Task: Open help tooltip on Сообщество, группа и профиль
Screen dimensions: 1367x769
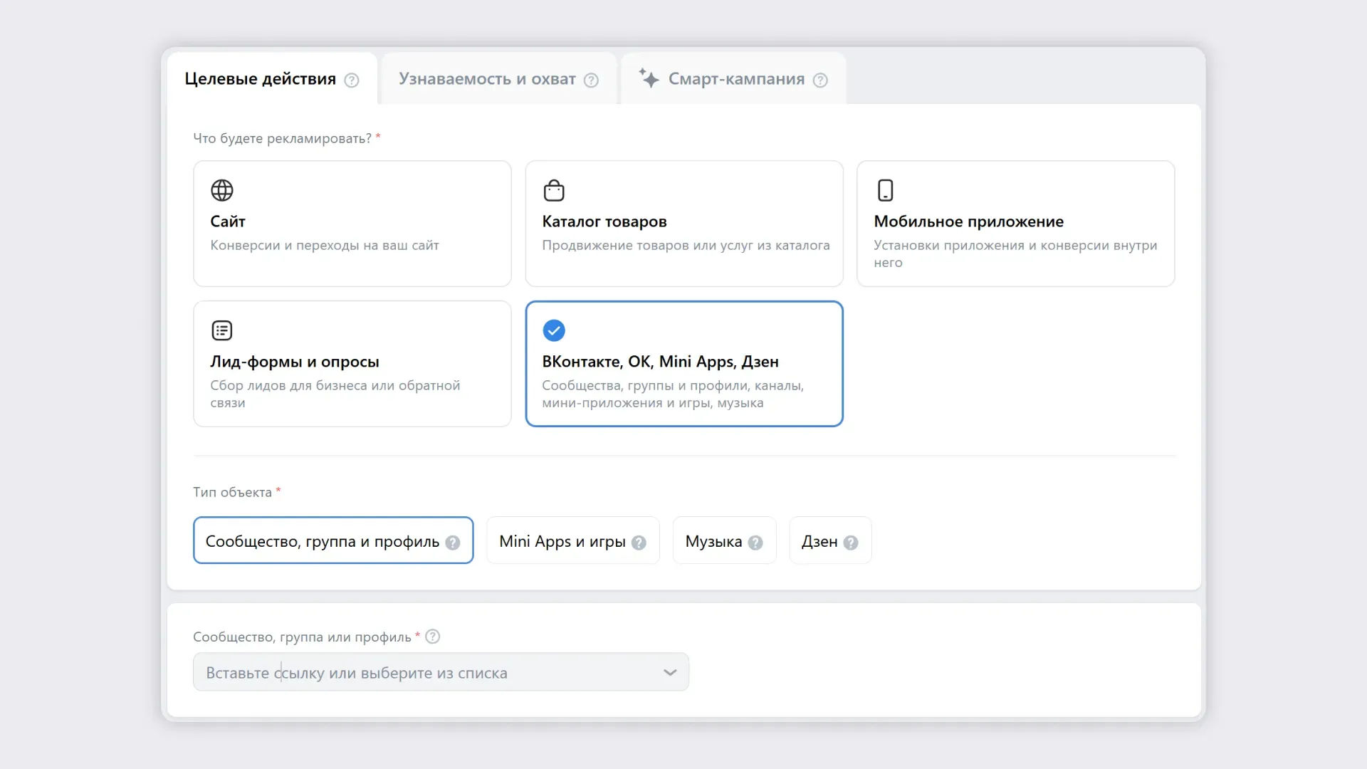Action: pos(452,542)
